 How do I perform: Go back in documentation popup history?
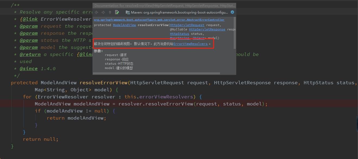(x=96, y=12)
